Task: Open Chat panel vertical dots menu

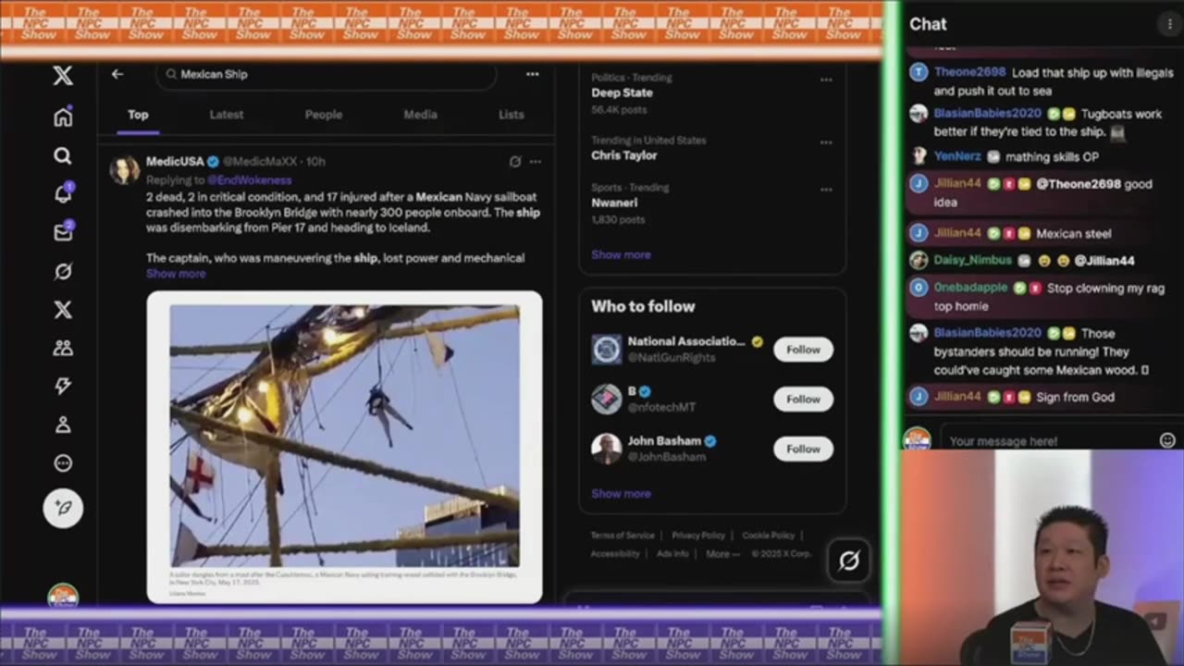Action: click(x=1170, y=24)
